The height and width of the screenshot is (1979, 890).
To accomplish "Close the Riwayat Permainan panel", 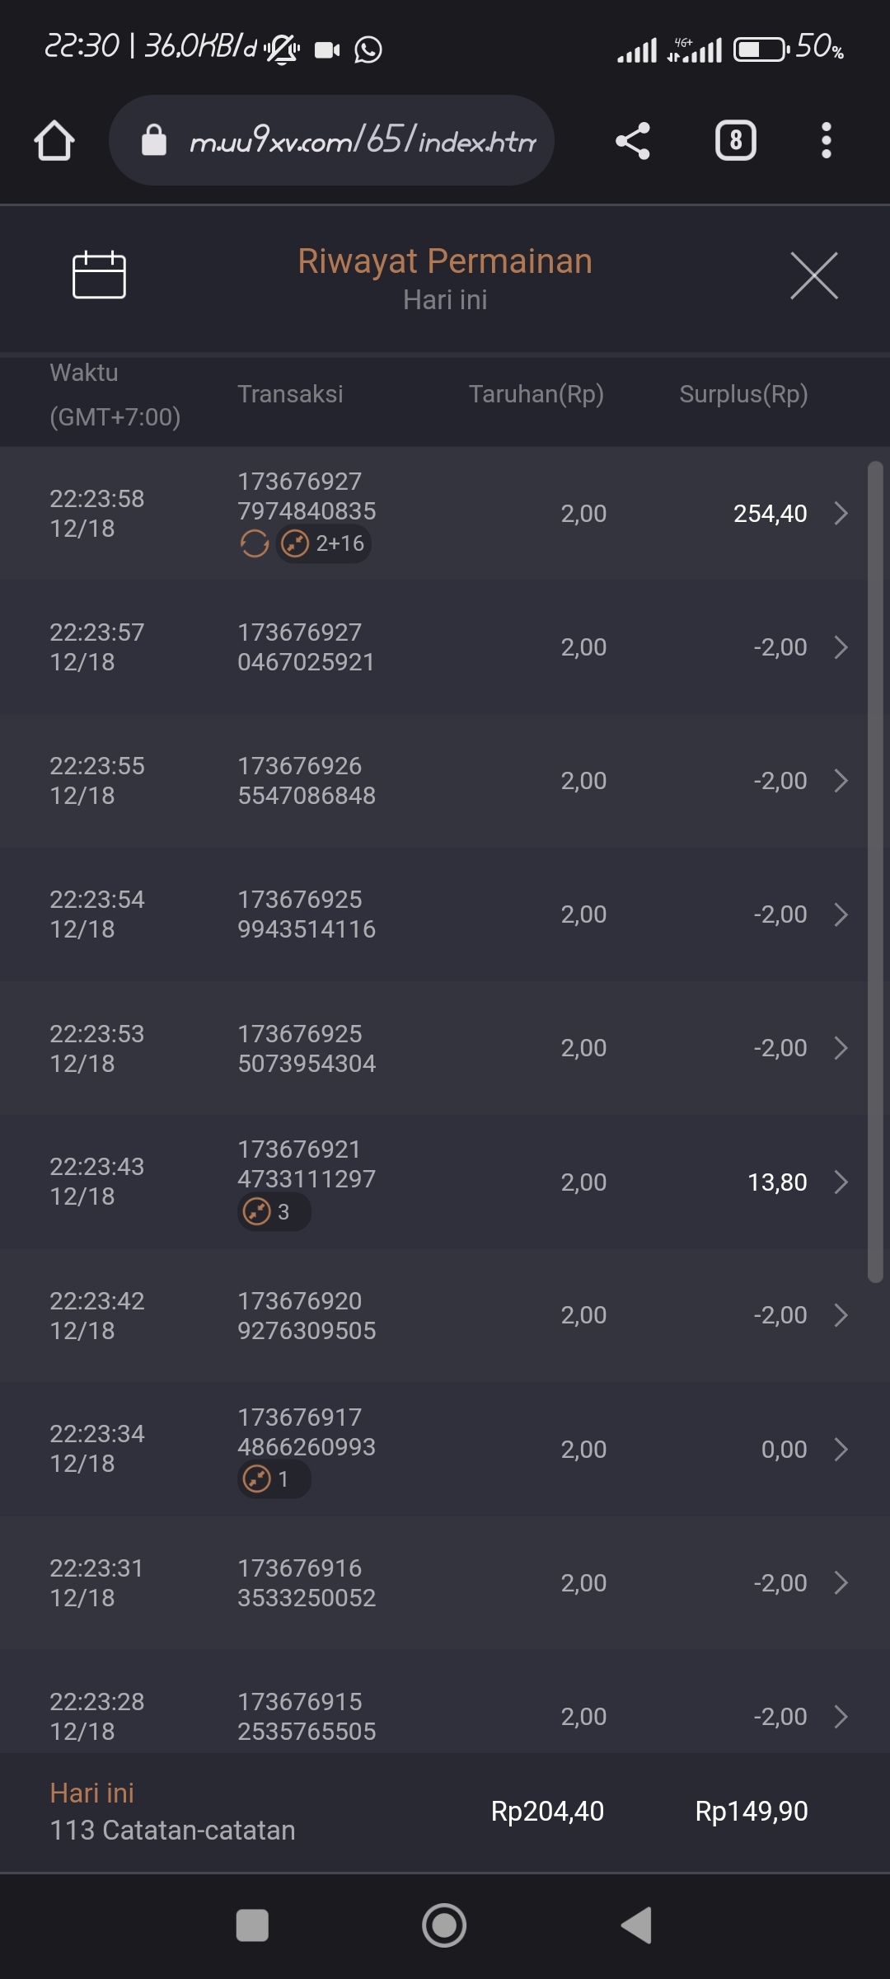I will 813,275.
